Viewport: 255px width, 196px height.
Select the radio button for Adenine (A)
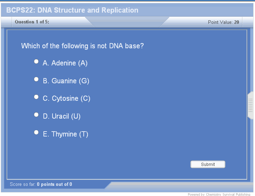coord(36,62)
